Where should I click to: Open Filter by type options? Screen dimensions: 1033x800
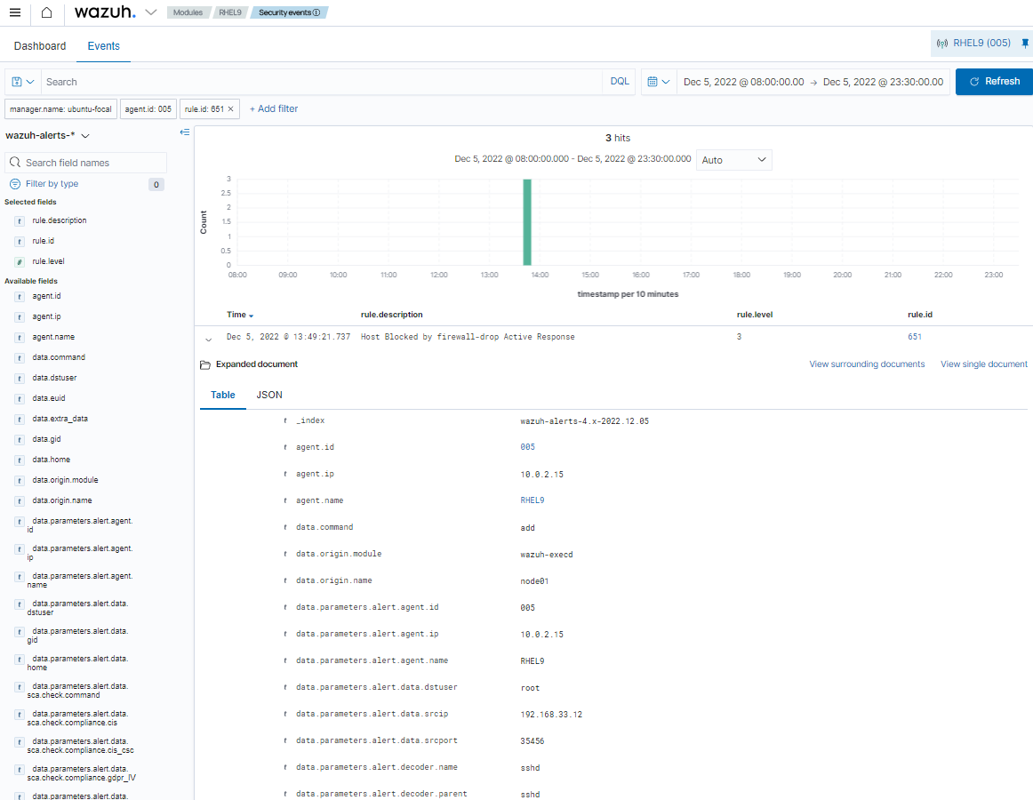pyautogui.click(x=52, y=184)
